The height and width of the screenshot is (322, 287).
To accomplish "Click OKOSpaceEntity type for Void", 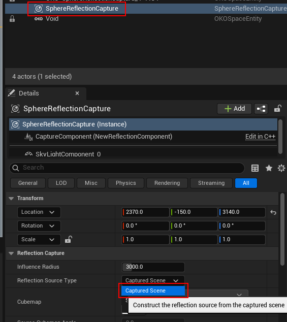I will click(238, 19).
